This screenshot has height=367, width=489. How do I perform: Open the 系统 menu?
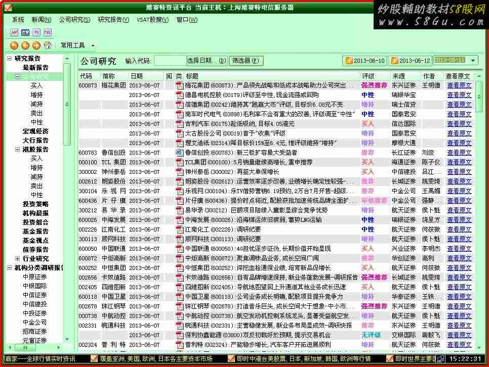point(18,20)
